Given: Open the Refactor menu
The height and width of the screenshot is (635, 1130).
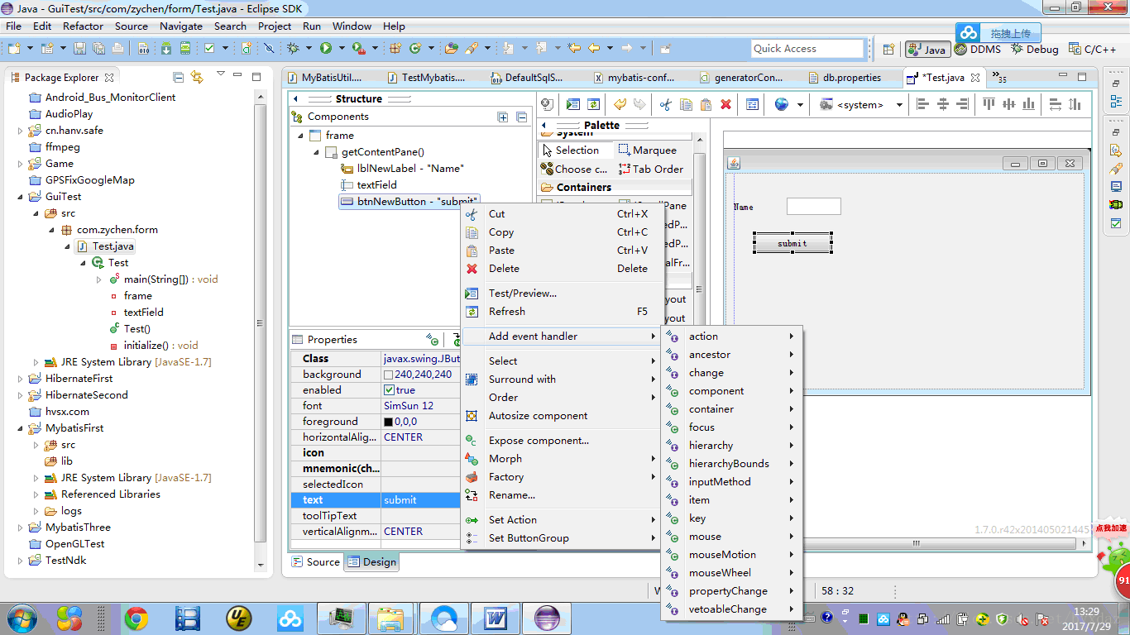Looking at the screenshot, I should (84, 26).
